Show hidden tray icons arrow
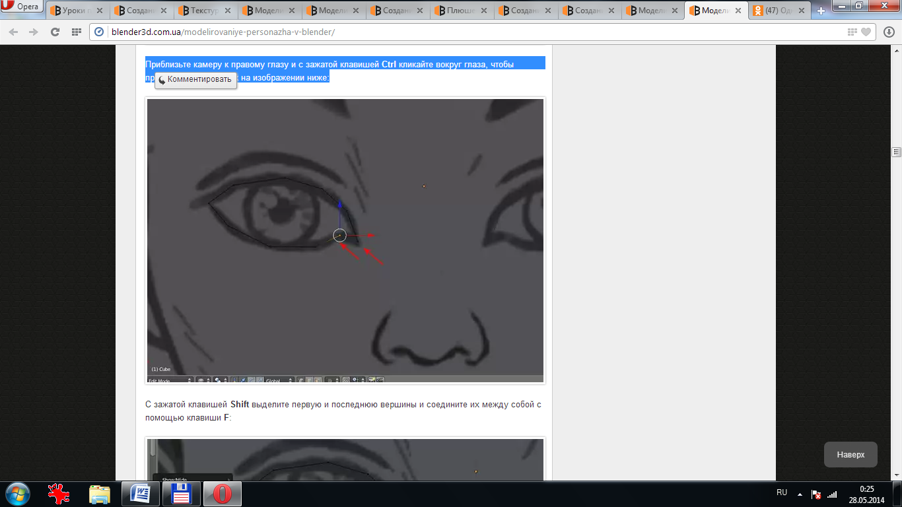The image size is (902, 507). (800, 494)
